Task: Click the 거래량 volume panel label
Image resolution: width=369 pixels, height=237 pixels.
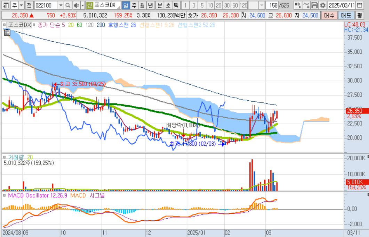Action: (x=16, y=157)
